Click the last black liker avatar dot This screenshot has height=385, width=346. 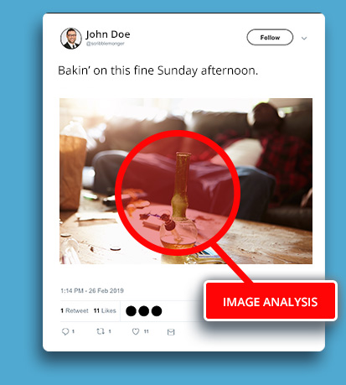click(157, 311)
